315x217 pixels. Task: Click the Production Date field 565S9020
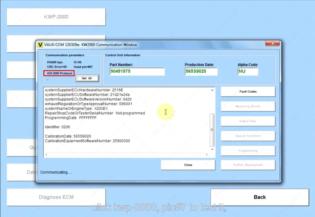pyautogui.click(x=201, y=72)
